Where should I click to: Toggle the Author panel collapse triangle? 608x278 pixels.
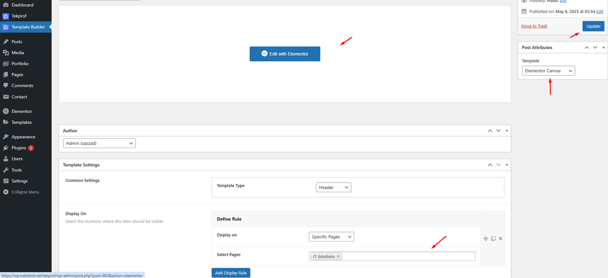coord(507,131)
